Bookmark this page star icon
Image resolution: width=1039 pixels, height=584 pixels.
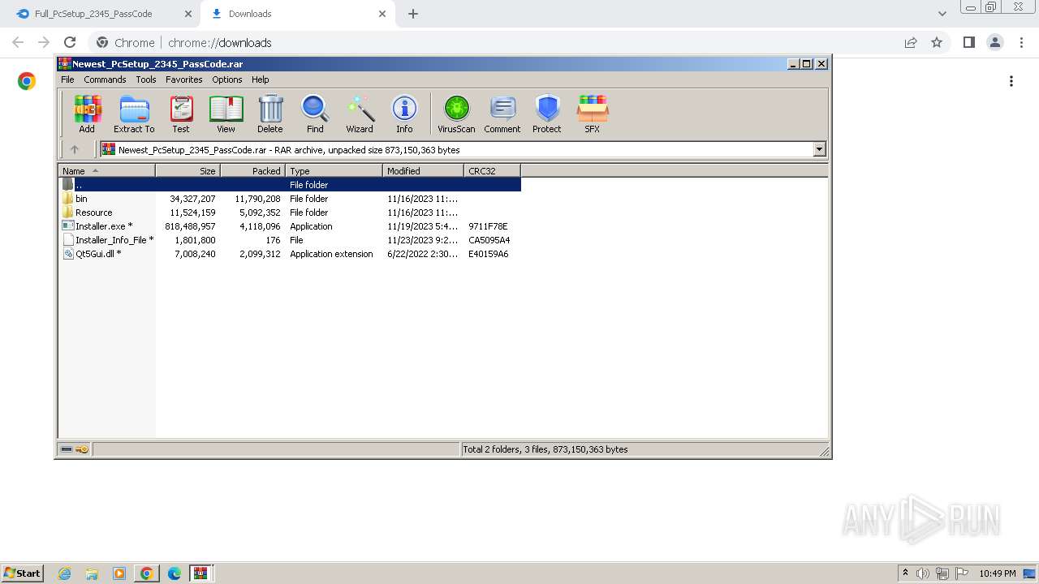click(937, 42)
